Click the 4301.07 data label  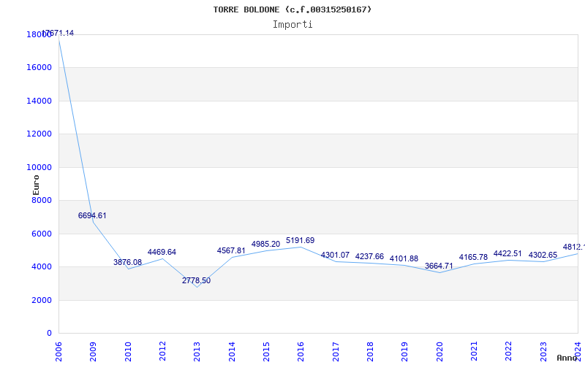(335, 255)
